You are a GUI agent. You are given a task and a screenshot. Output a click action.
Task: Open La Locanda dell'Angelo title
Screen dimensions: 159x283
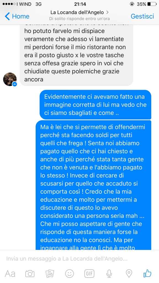pyautogui.click(x=77, y=12)
